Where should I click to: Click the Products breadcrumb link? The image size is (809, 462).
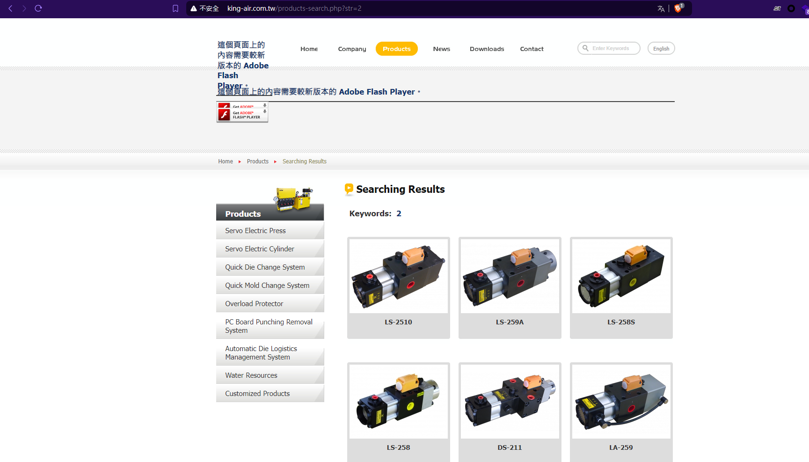point(258,161)
